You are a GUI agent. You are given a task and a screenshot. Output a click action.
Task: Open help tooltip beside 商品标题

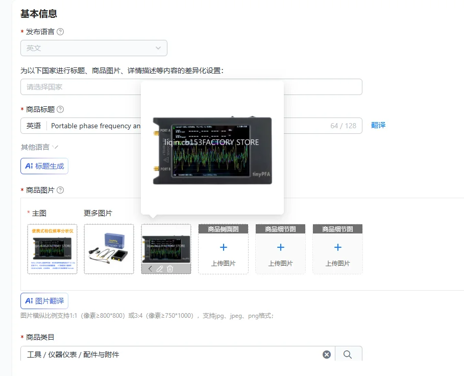pyautogui.click(x=60, y=109)
